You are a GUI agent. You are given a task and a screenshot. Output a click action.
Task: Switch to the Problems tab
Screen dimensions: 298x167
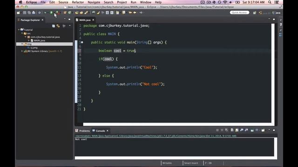[x=83, y=131]
